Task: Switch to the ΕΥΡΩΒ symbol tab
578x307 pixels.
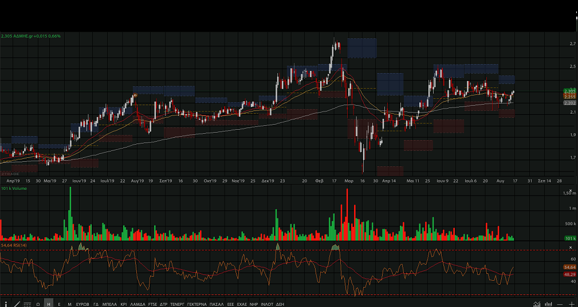Action: (82, 304)
